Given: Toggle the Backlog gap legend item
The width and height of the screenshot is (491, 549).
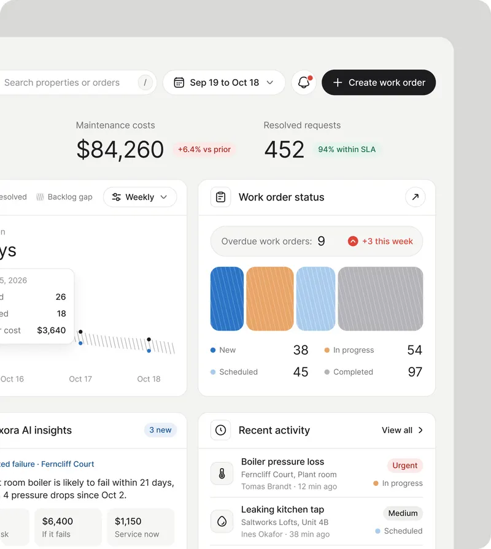Looking at the screenshot, I should [64, 197].
